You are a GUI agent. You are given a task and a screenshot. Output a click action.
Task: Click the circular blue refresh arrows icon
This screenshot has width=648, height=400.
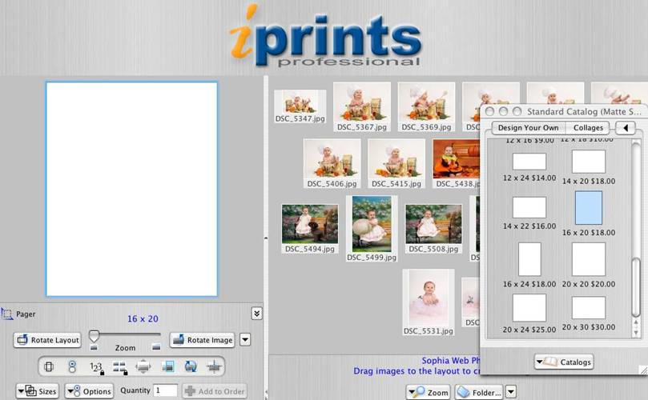click(x=191, y=367)
